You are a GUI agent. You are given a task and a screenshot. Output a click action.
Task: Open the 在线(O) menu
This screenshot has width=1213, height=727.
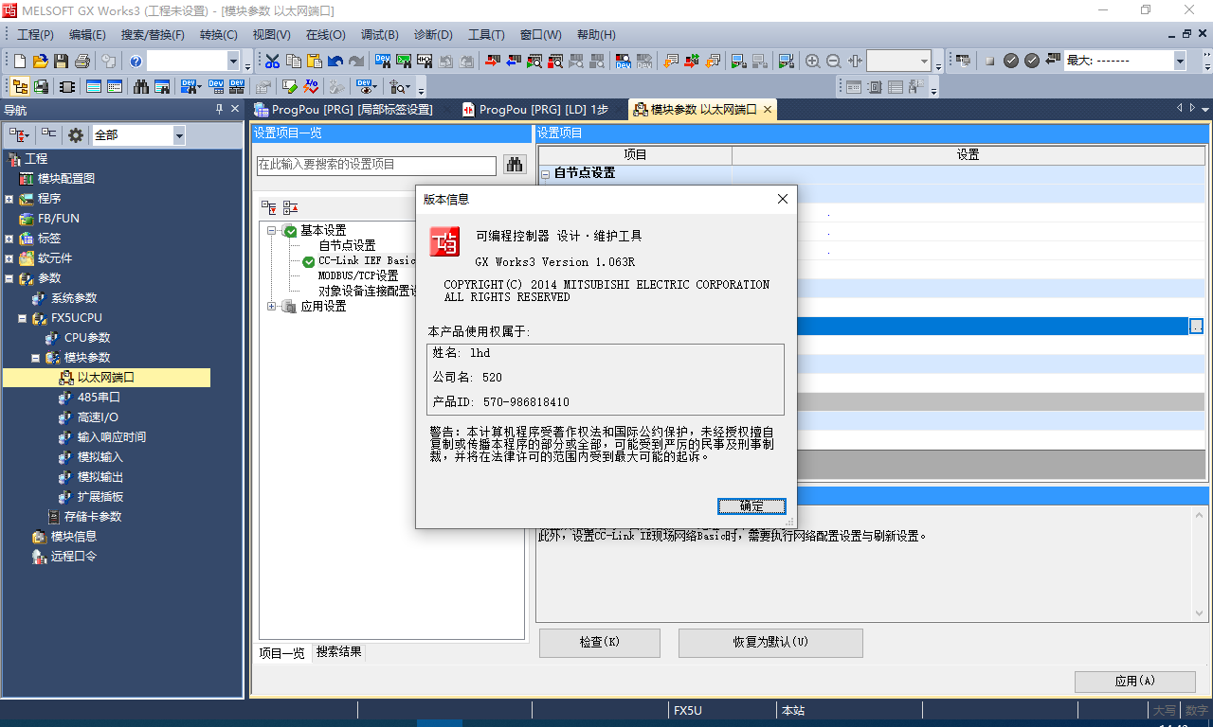(325, 35)
